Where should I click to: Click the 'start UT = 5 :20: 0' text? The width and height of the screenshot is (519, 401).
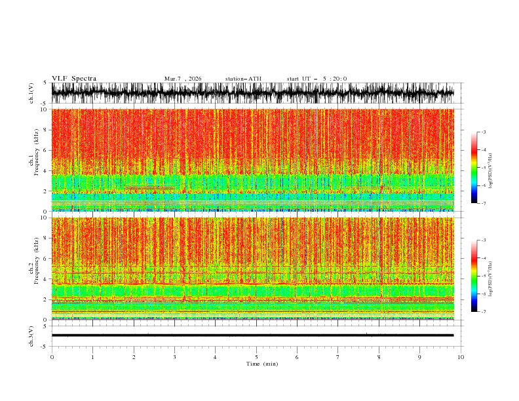317,79
